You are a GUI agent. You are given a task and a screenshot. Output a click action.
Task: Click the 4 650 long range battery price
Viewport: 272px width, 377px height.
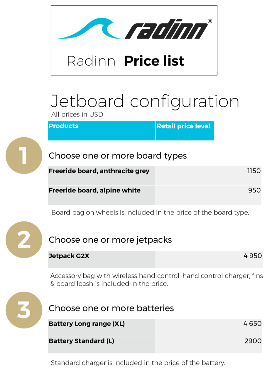click(x=252, y=324)
